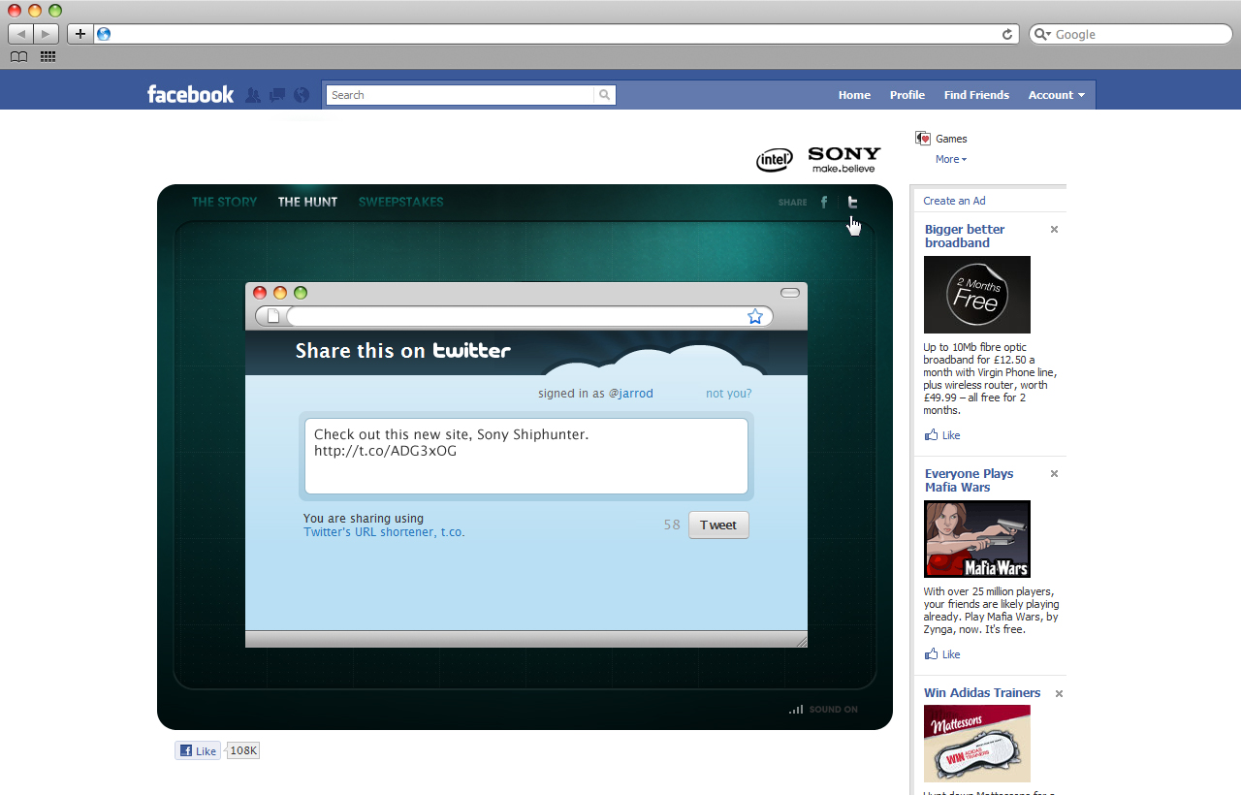Image resolution: width=1241 pixels, height=795 pixels.
Task: Focus the Facebook Search field
Action: click(x=460, y=95)
